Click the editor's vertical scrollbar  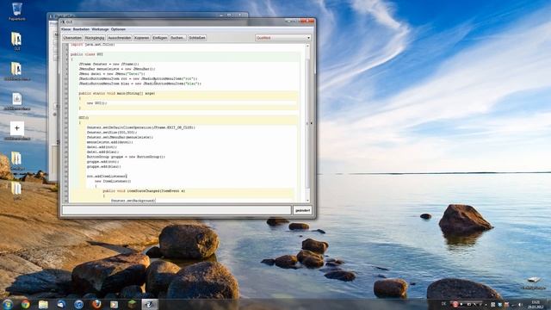tap(307, 123)
